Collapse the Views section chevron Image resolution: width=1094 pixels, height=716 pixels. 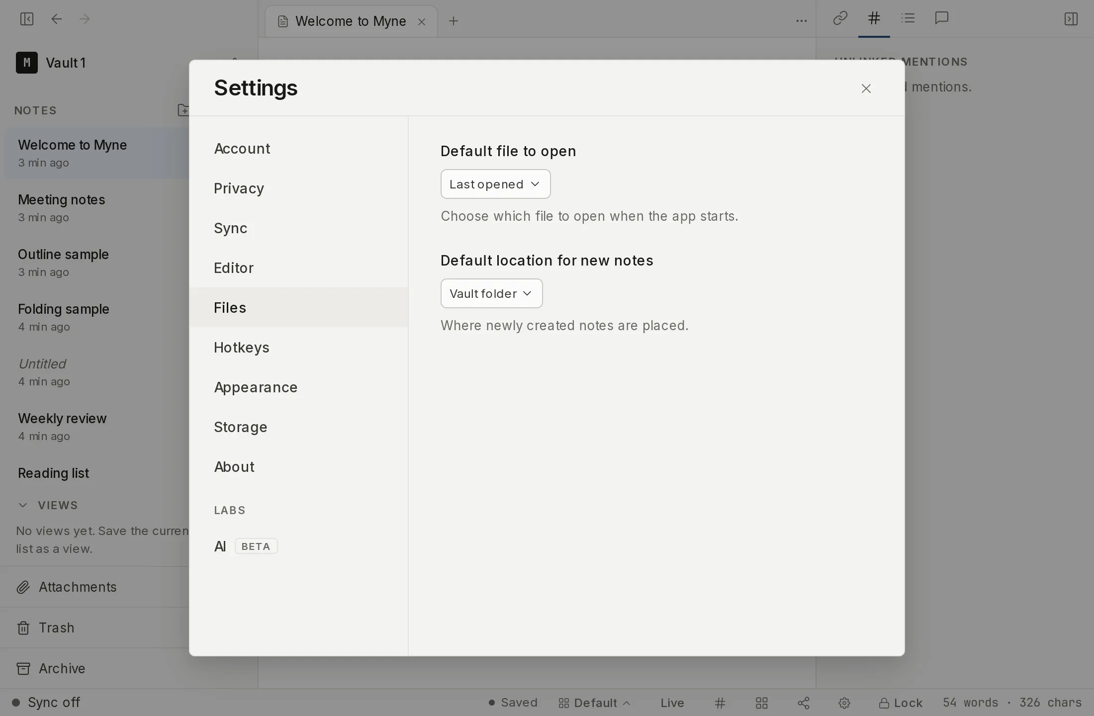click(x=23, y=505)
